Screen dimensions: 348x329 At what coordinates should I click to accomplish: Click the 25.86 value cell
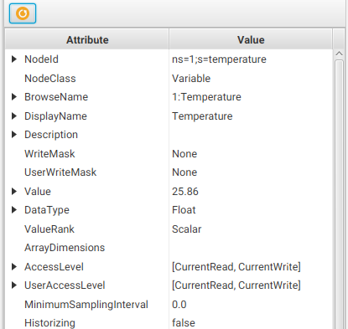tap(185, 192)
